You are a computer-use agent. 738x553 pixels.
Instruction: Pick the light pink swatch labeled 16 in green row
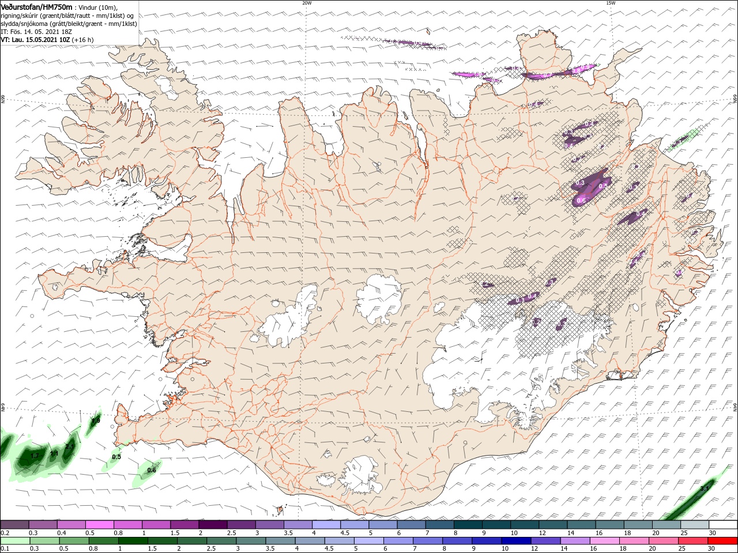(x=604, y=541)
